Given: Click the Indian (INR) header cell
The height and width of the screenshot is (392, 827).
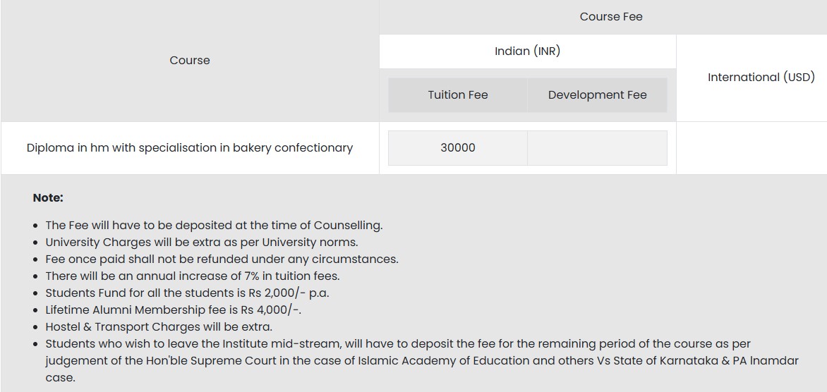Looking at the screenshot, I should 527,51.
